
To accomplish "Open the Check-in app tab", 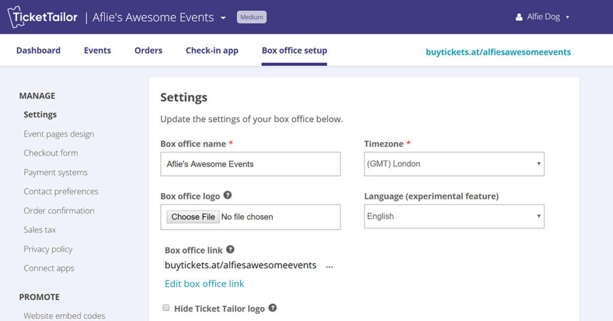I will 212,50.
